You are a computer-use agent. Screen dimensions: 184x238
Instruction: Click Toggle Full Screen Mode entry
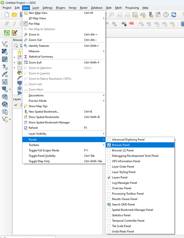tap(64, 150)
